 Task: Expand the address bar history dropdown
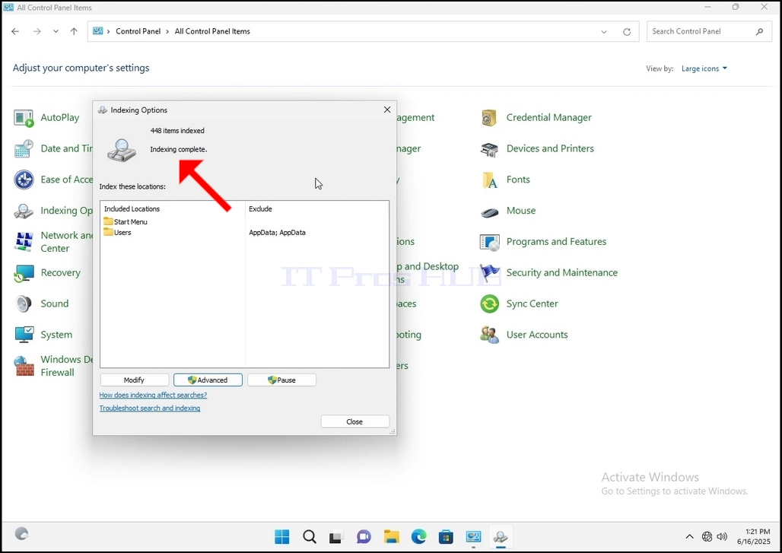pyautogui.click(x=604, y=31)
